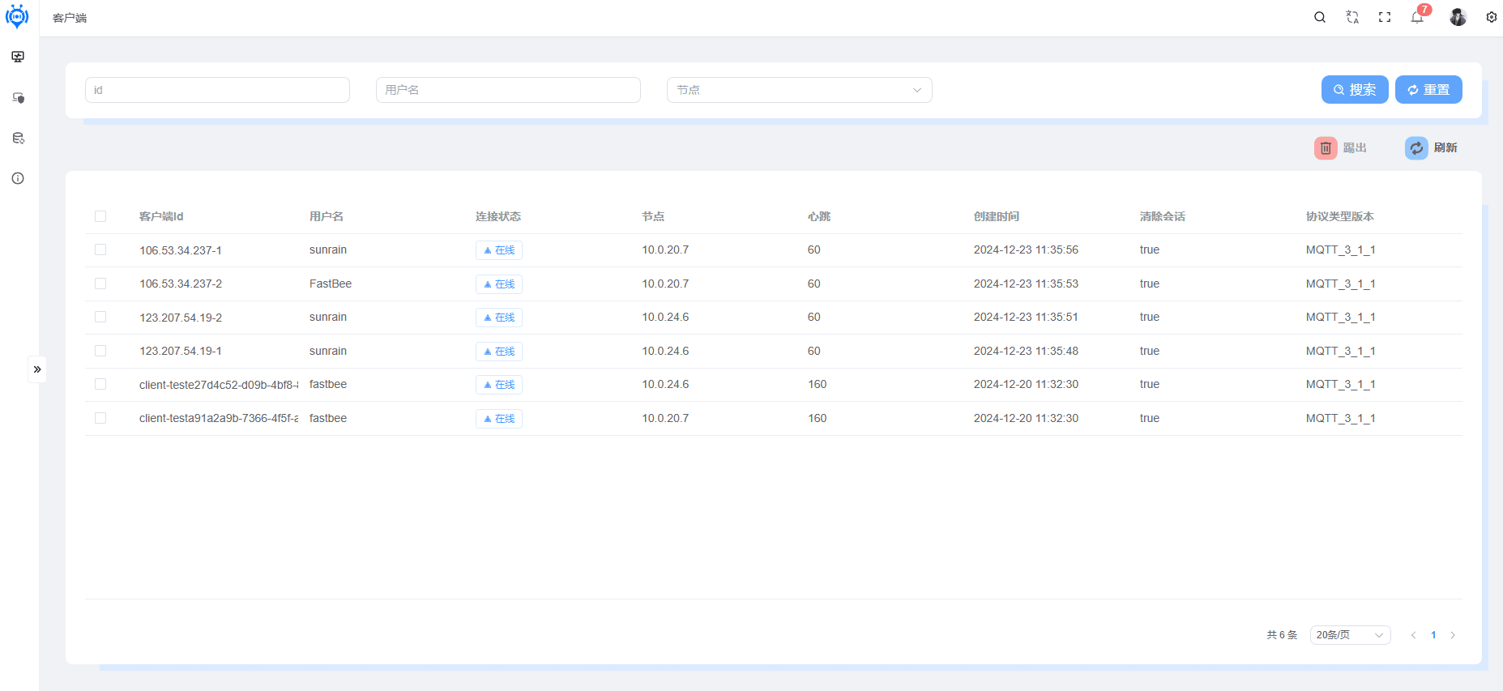Click the 连接状态 column header
Screen dimensions: 1503x691
pyautogui.click(x=498, y=216)
